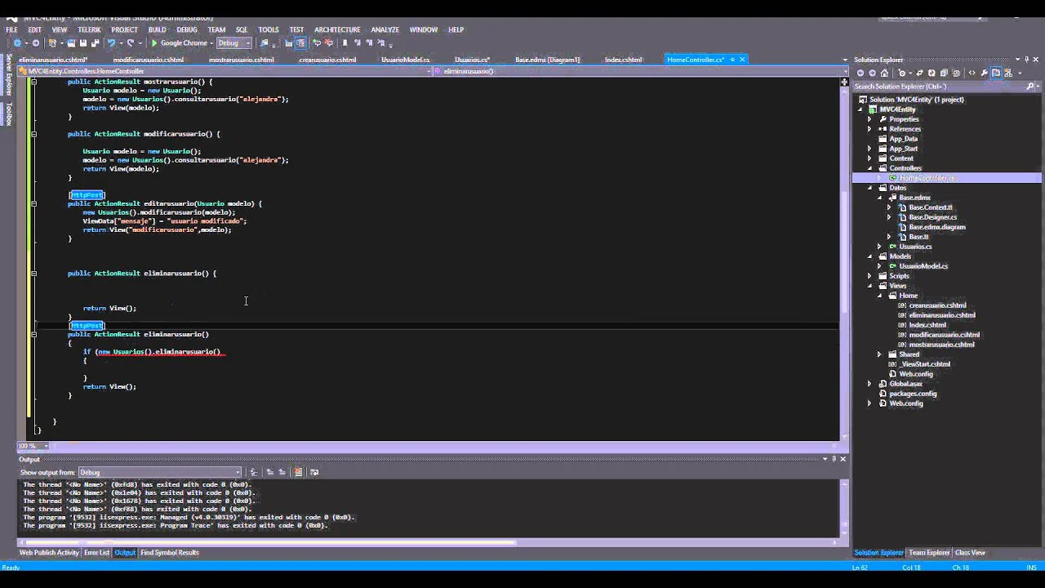Image resolution: width=1045 pixels, height=588 pixels.
Task: Switch to the Base.edmx [Diagram1] tab
Action: (547, 60)
